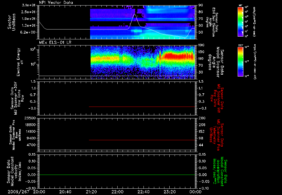Click the 22:00 time axis label
This screenshot has height=195, width=282.
[117, 192]
